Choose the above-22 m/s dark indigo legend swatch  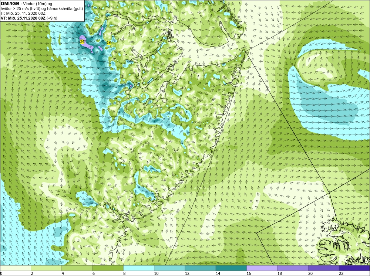click(354, 268)
